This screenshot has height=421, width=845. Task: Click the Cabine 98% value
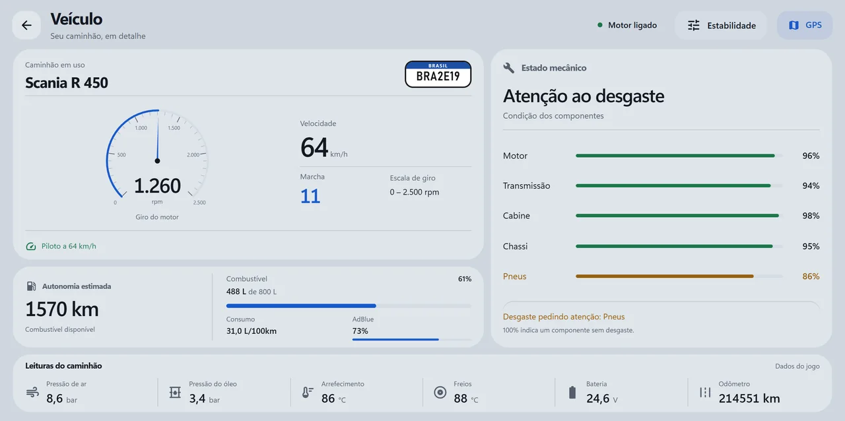point(811,216)
